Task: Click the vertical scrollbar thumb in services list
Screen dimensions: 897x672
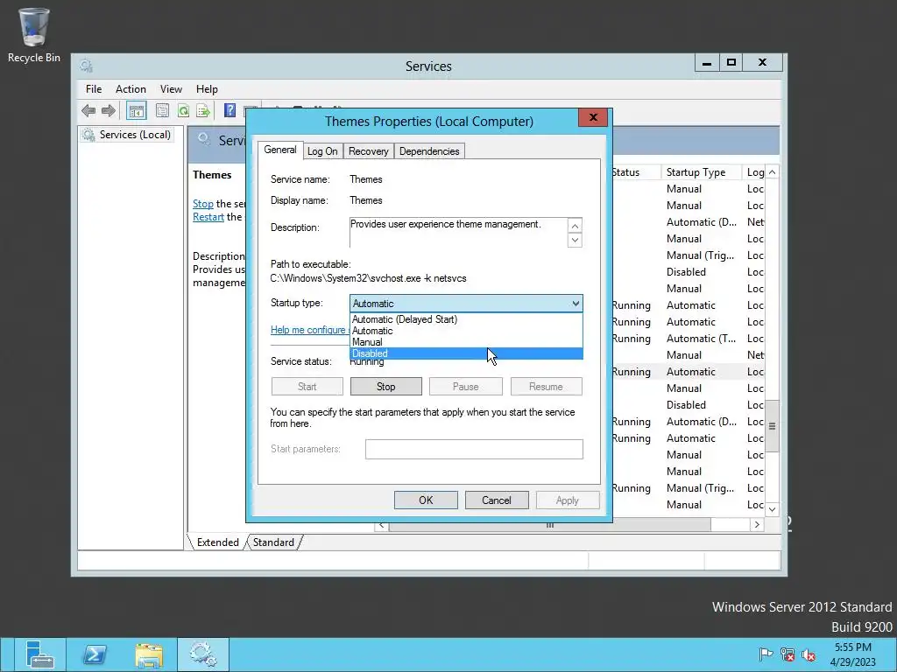Action: [x=773, y=426]
